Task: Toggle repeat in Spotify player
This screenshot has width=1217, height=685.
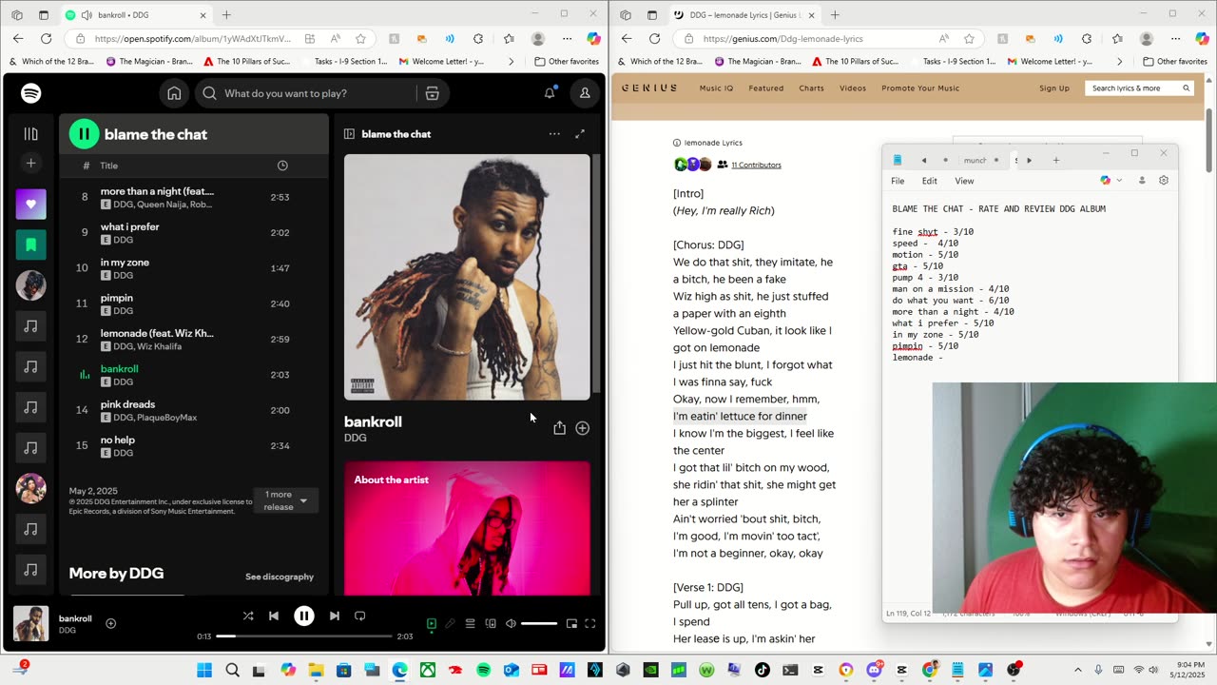Action: click(359, 616)
